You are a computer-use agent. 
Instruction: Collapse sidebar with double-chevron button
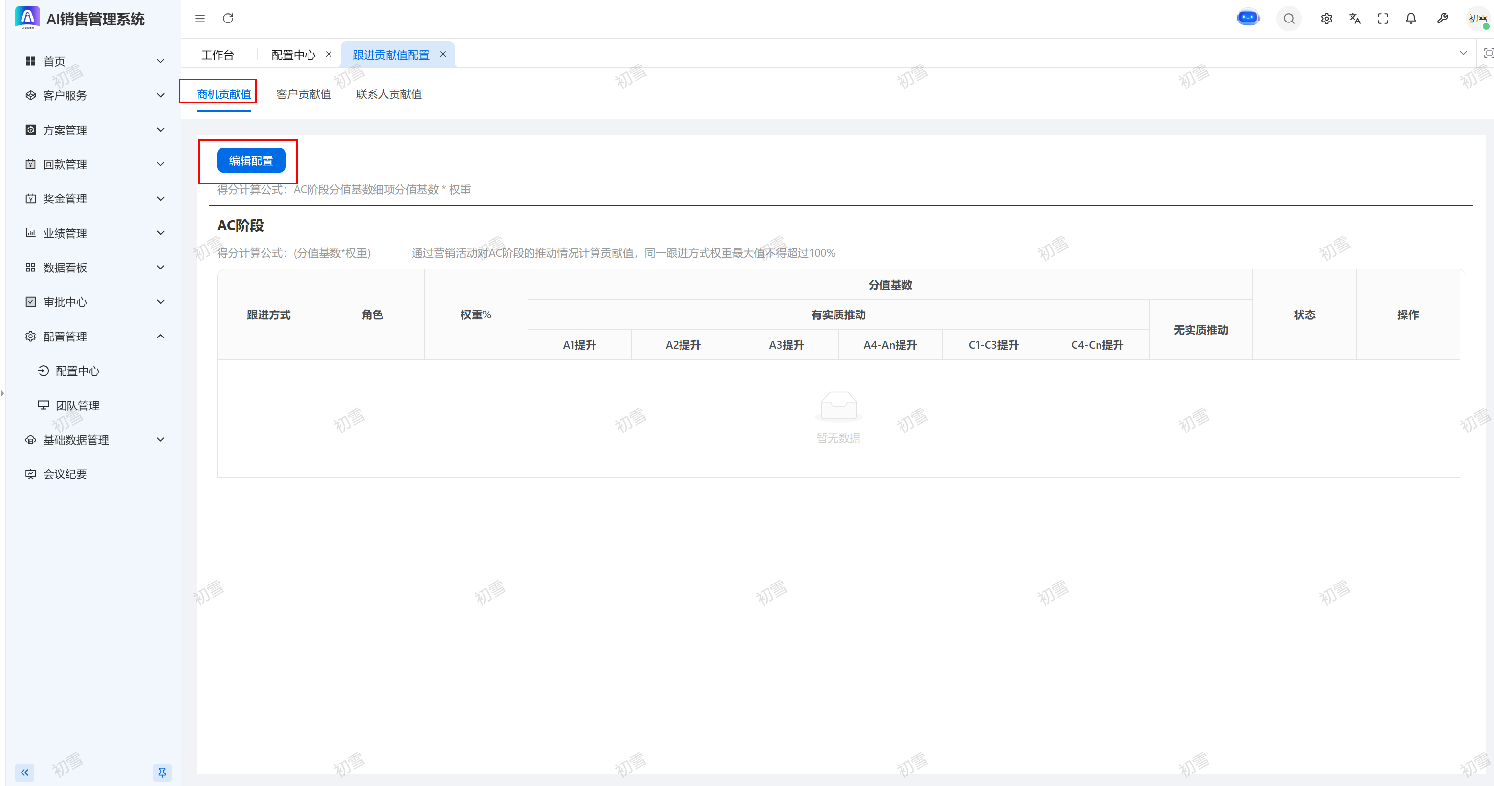coord(24,772)
